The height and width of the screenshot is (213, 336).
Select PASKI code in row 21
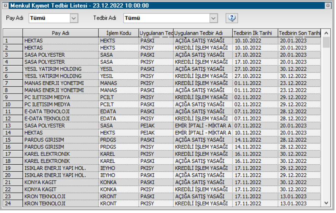147,182
